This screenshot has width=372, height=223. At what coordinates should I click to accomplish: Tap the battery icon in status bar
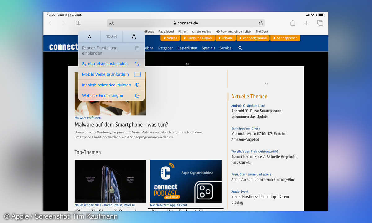tap(321, 15)
